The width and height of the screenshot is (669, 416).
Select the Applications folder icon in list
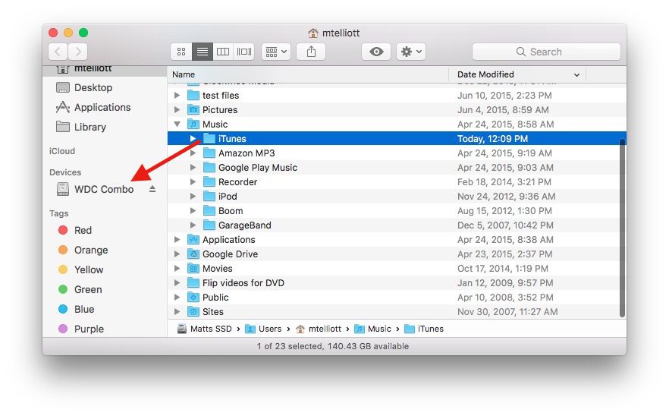tap(193, 240)
